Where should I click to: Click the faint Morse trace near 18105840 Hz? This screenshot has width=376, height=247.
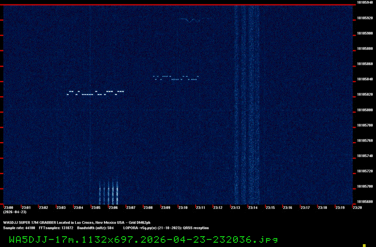point(176,78)
